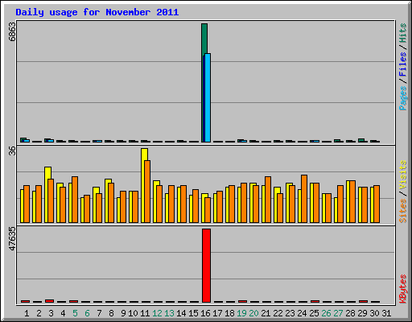Click the tall red KBytes bar for day 16

point(206,266)
